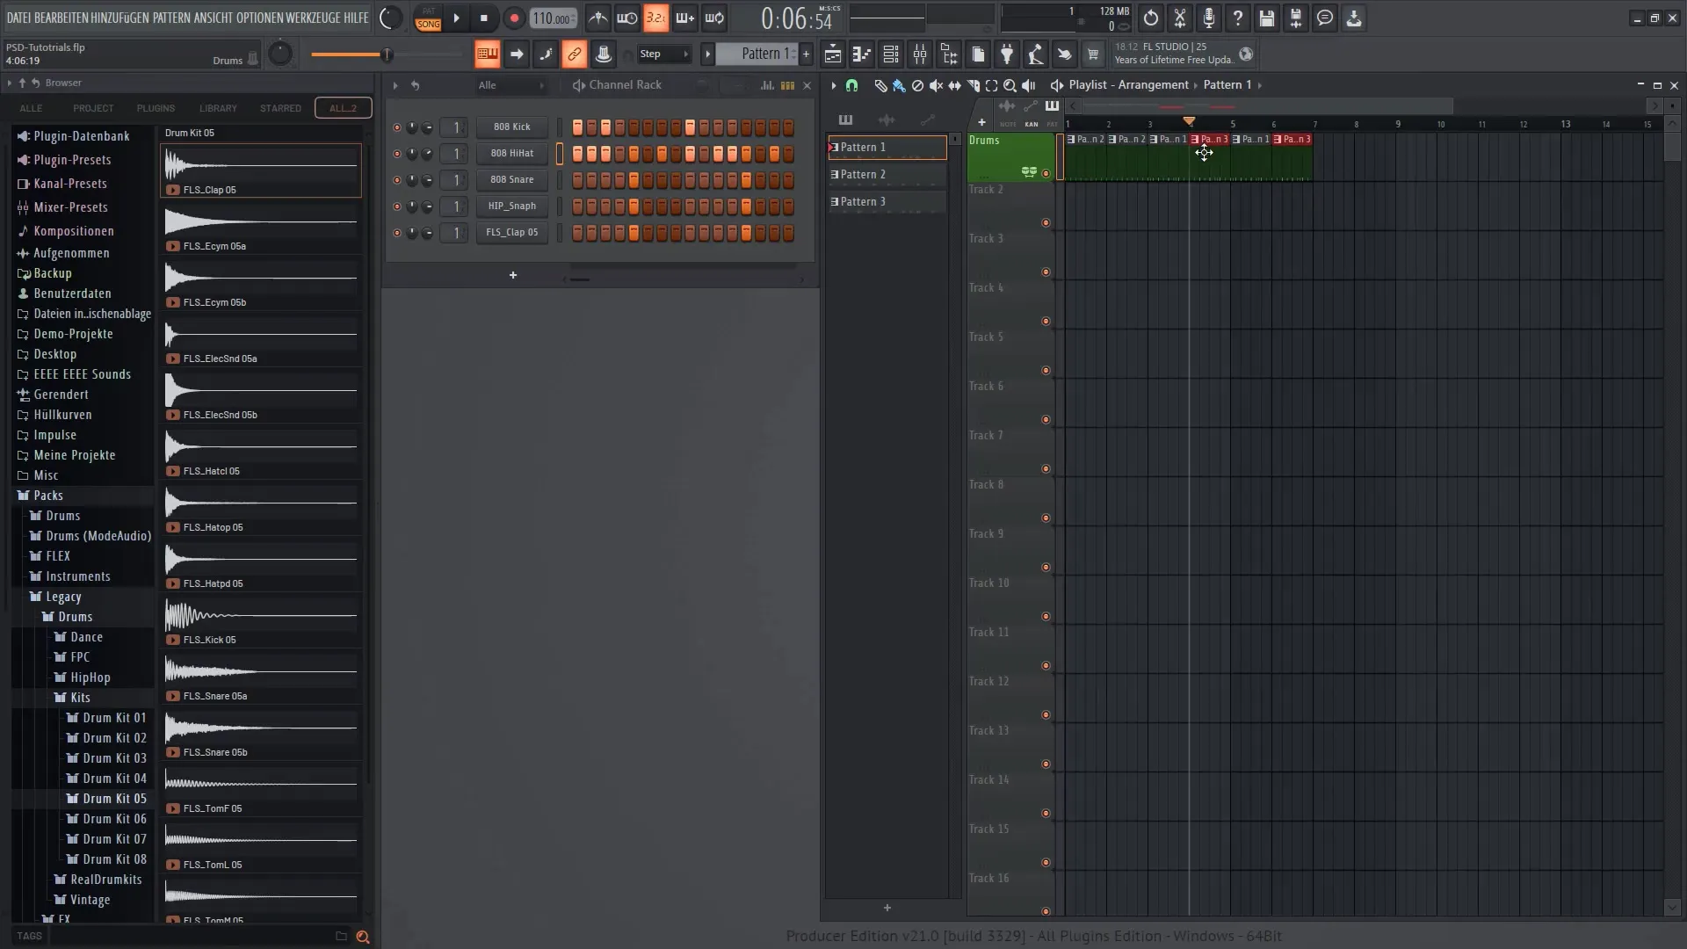Select the Slip tool in Playlist
1687x949 pixels.
954,85
